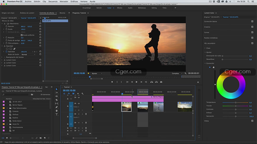This screenshot has width=257, height=144.
Task: Select the Razor tool
Action: point(57,100)
